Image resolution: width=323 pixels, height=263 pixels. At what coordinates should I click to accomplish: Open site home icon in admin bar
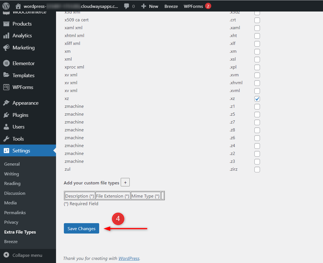click(x=18, y=6)
